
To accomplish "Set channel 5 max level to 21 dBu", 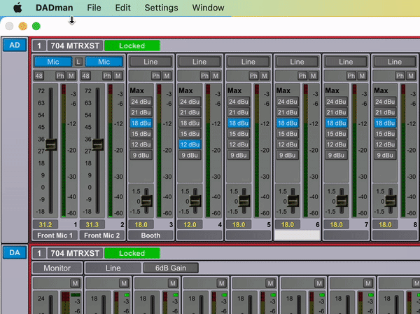I will [x=239, y=112].
